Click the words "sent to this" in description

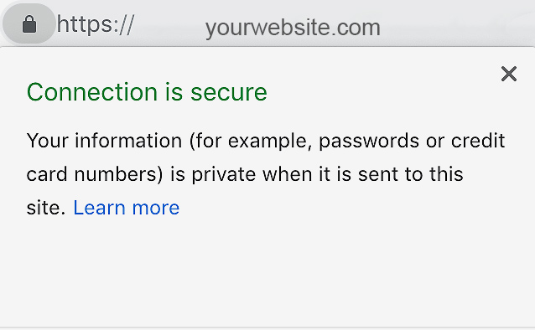coord(410,174)
